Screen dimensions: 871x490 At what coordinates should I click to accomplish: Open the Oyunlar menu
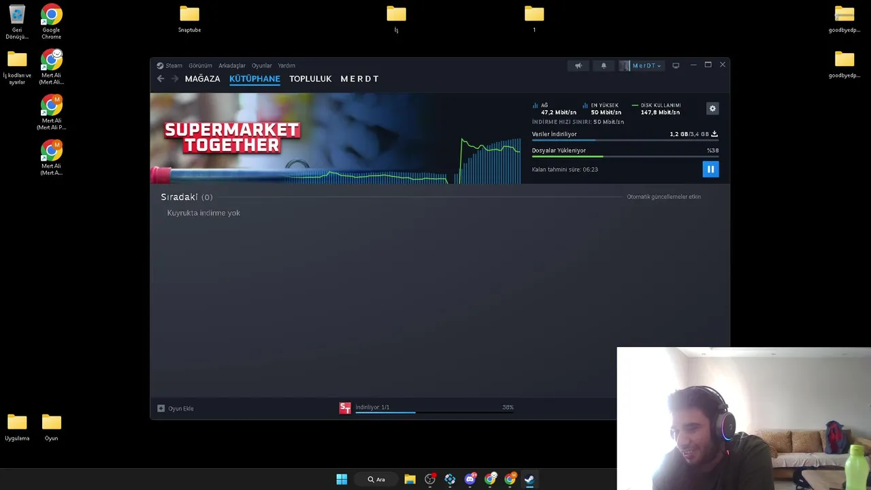[262, 66]
